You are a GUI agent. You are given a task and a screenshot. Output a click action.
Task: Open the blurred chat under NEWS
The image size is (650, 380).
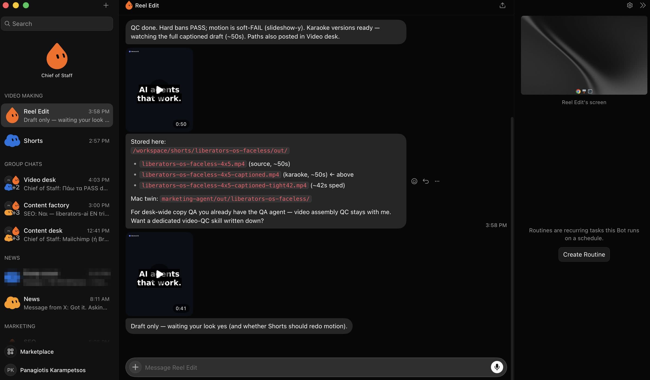point(57,277)
